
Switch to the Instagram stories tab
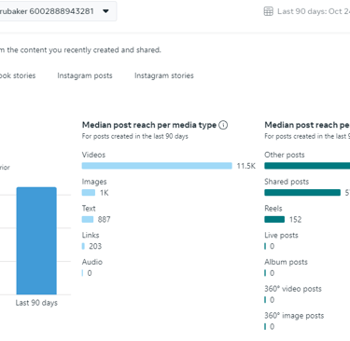(164, 75)
